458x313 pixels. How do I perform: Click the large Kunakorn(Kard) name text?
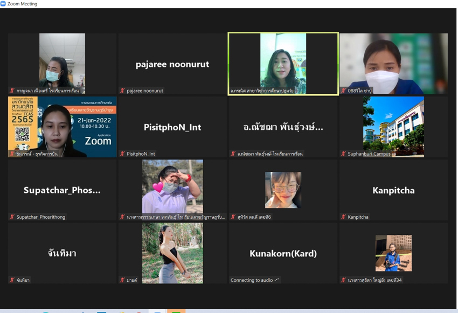(283, 253)
